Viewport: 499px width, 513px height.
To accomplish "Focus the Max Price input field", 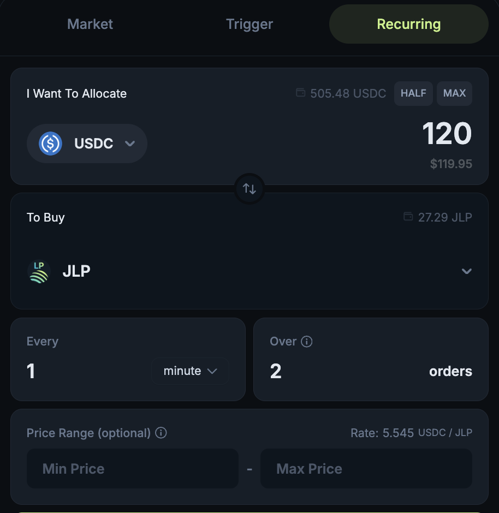I will (366, 468).
